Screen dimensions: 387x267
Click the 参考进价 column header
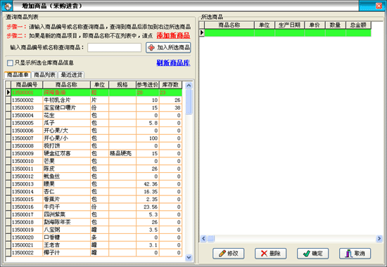[x=147, y=85]
